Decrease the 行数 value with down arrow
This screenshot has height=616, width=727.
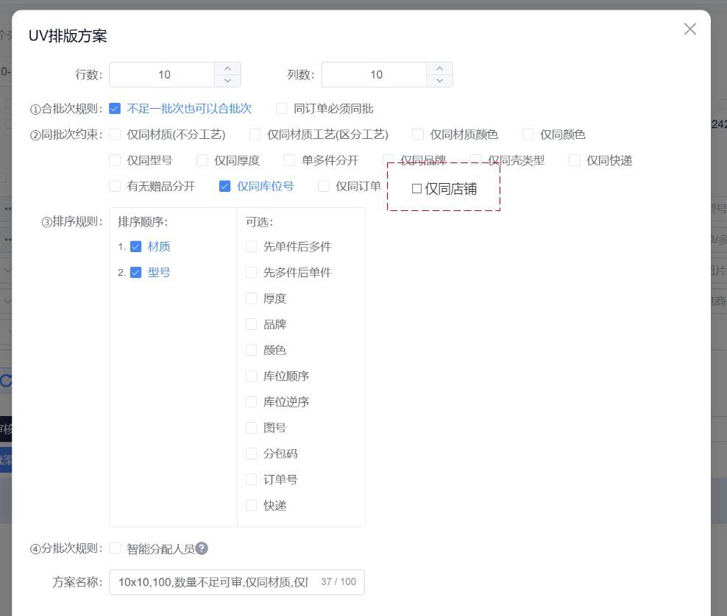227,81
